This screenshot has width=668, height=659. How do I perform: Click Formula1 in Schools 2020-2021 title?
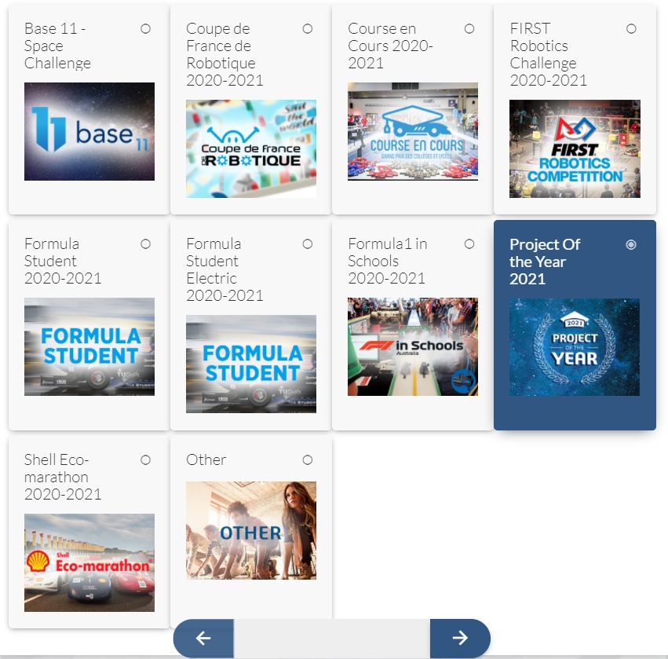point(388,261)
